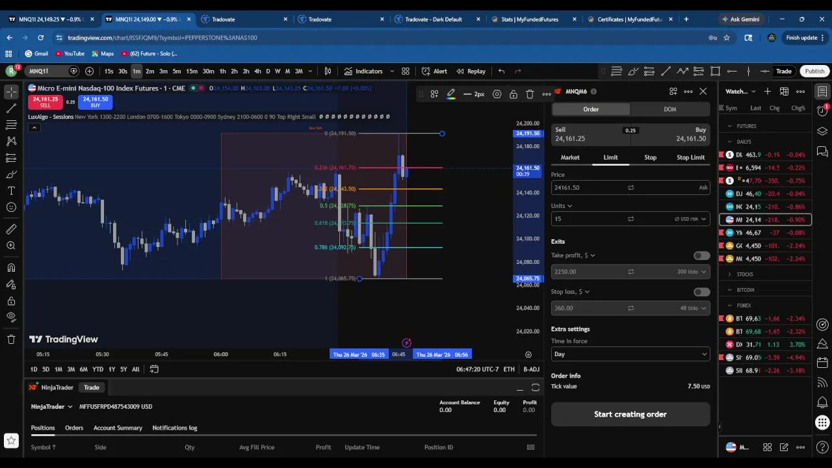Switch to the DOM tab
Image resolution: width=832 pixels, height=468 pixels.
669,109
